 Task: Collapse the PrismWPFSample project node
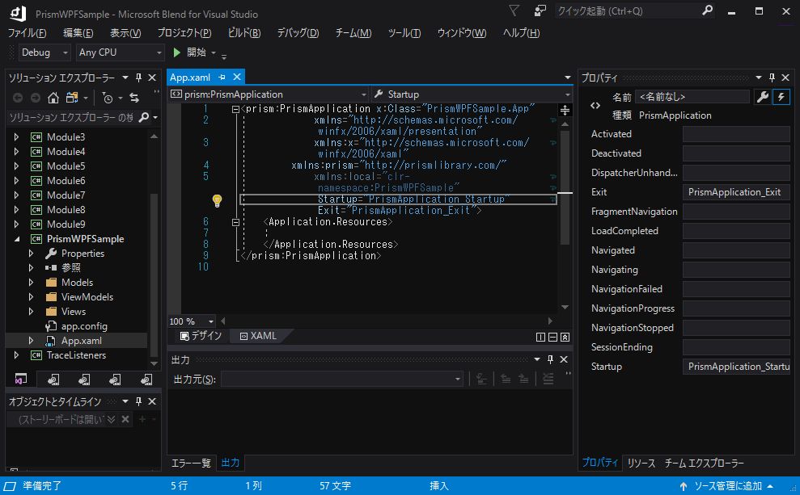coord(16,239)
